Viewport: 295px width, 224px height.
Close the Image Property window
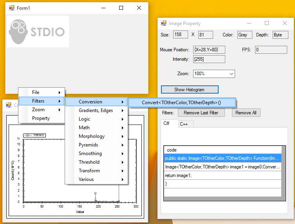tap(285, 23)
